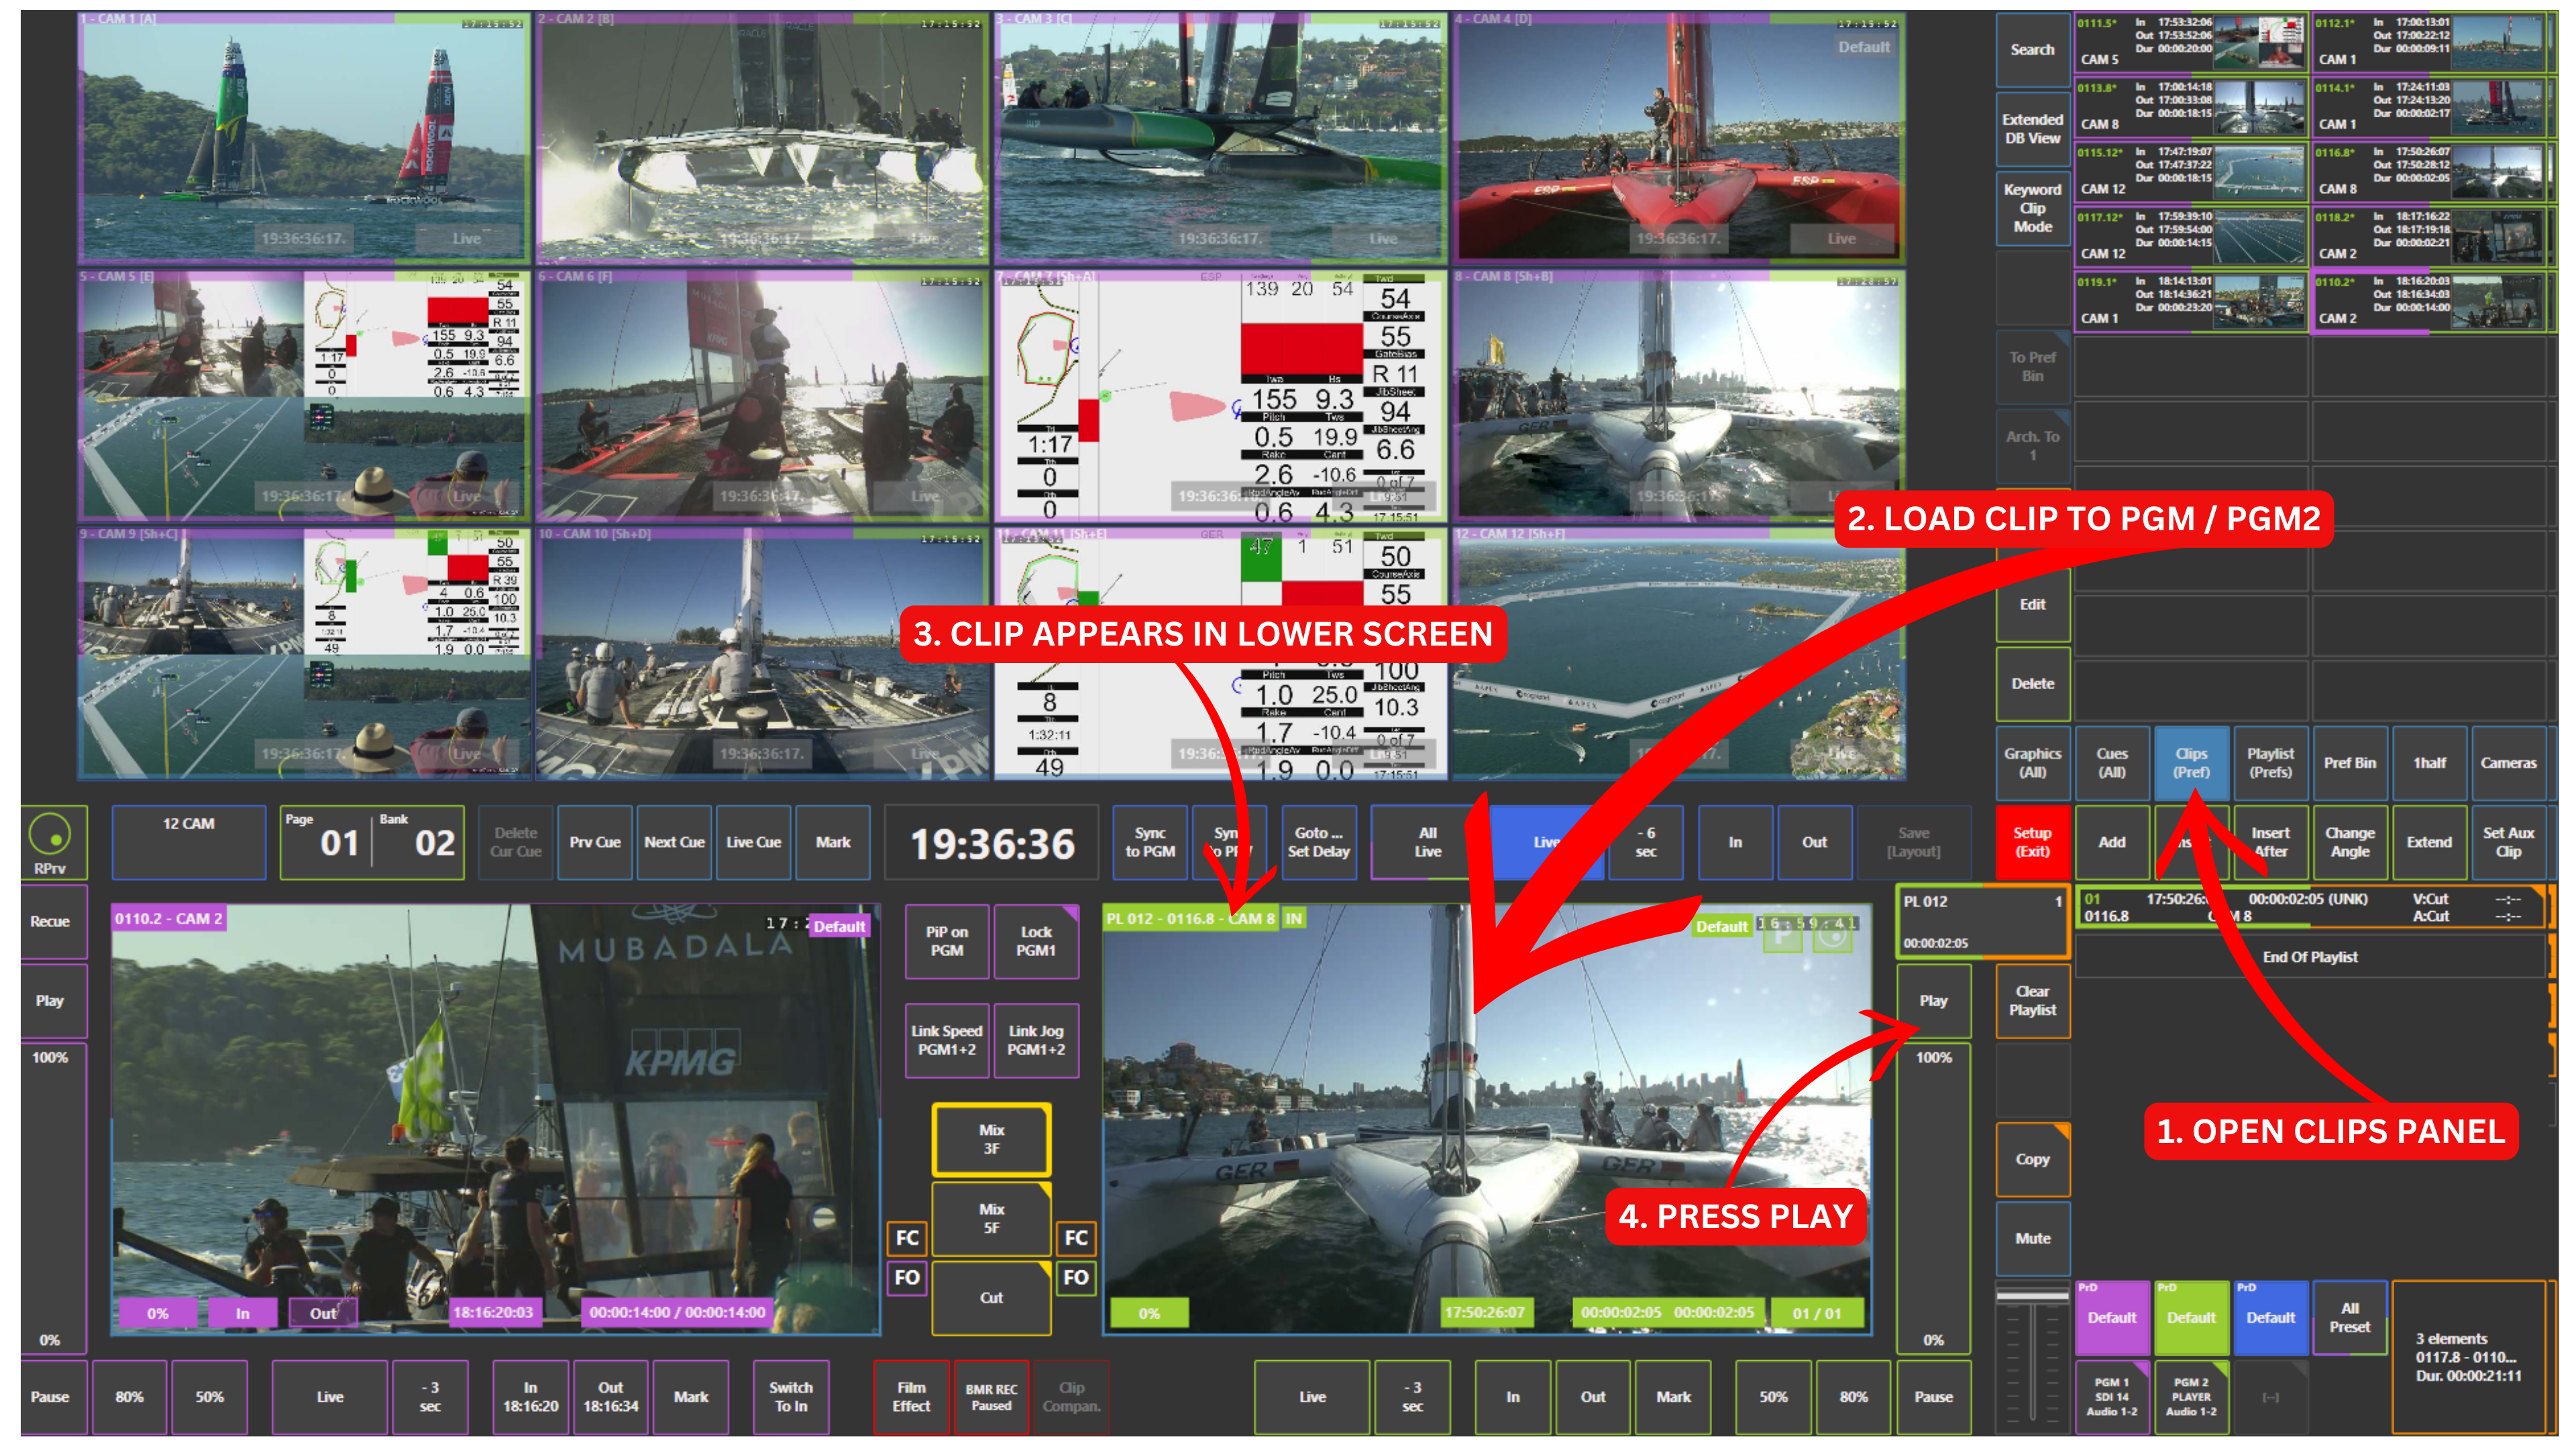Switch to the Cameras tab
This screenshot has height=1448, width=2576.
2509,762
